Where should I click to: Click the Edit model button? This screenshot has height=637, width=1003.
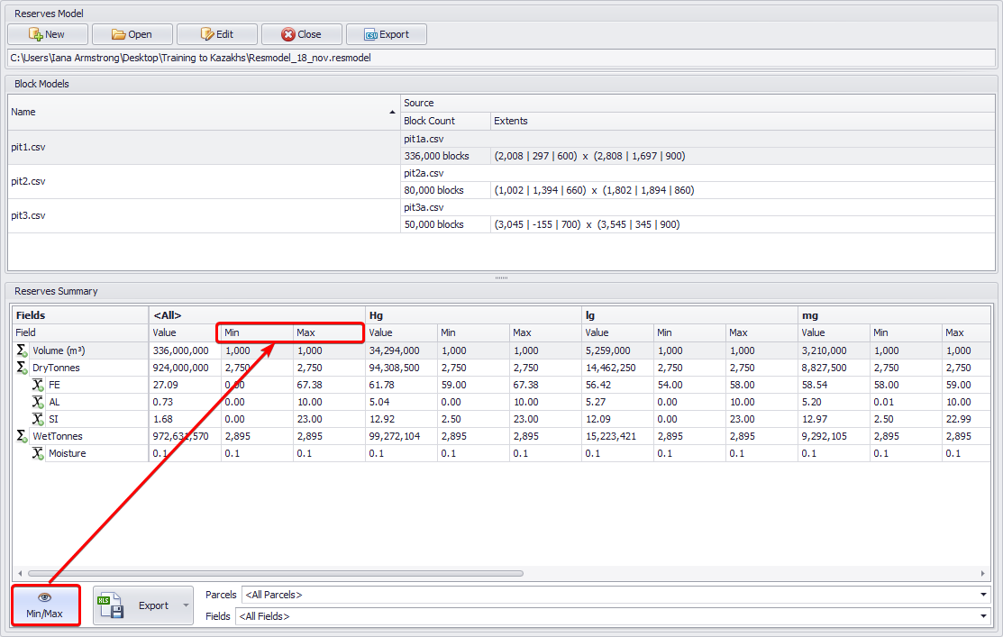216,34
